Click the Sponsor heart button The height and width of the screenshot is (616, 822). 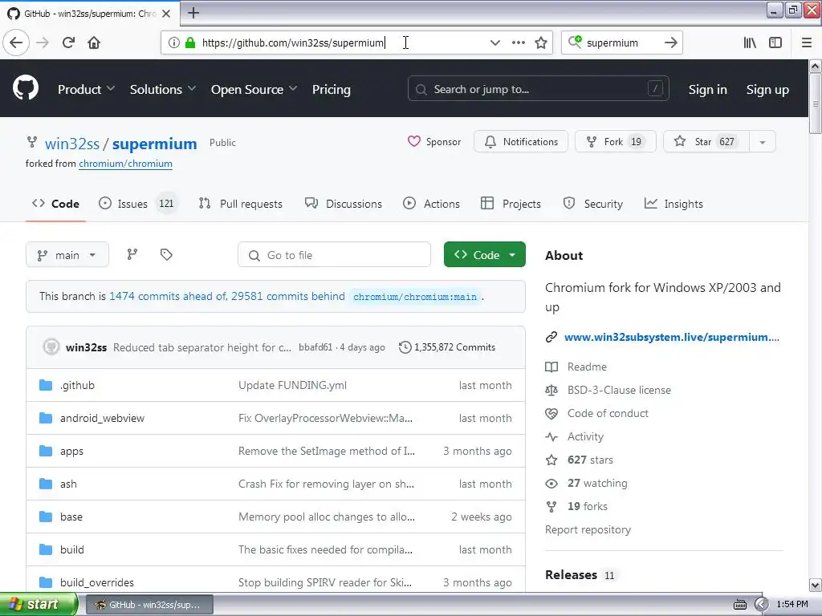point(434,141)
